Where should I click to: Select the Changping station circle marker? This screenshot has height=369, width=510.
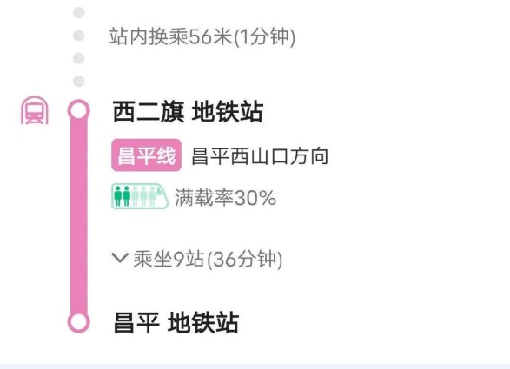pyautogui.click(x=79, y=322)
